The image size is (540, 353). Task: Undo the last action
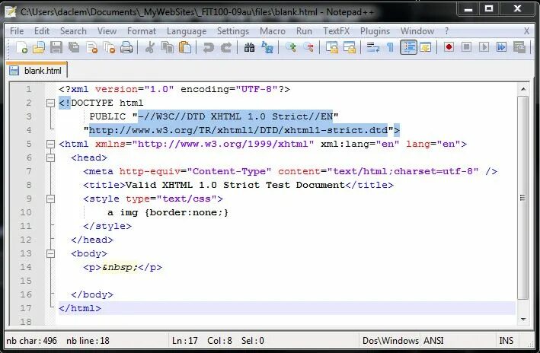point(208,47)
